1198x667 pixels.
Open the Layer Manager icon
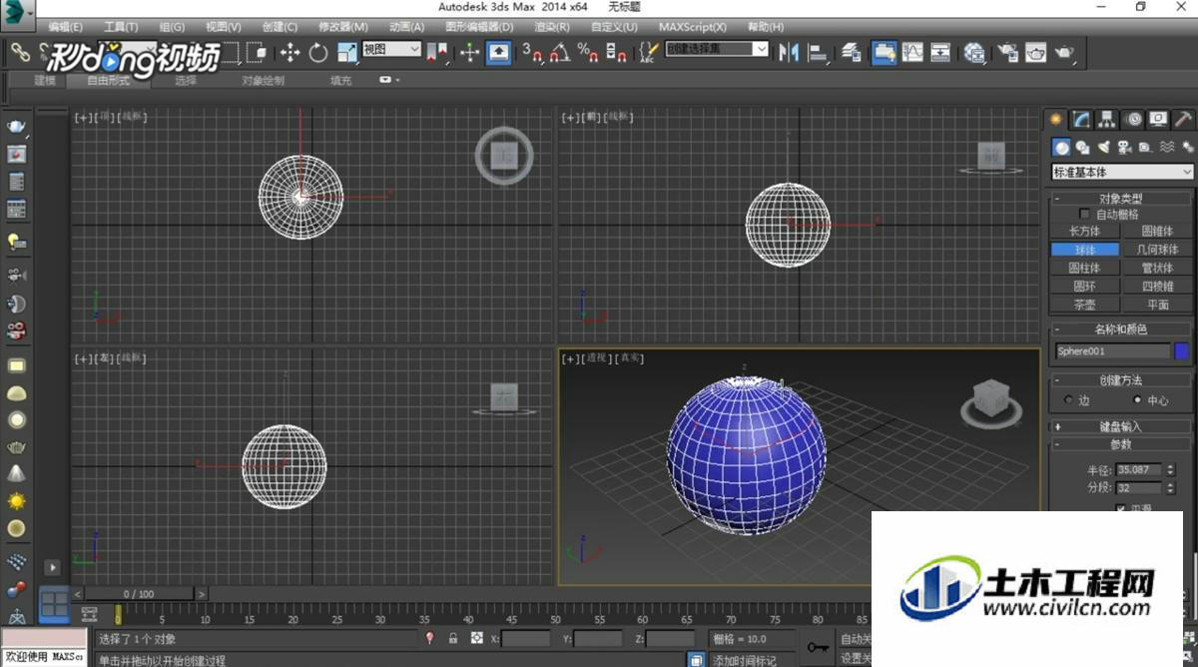[x=851, y=52]
